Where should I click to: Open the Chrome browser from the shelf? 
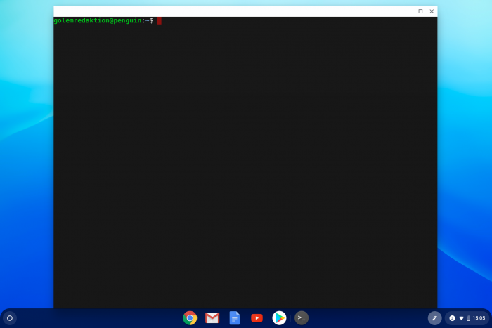190,318
